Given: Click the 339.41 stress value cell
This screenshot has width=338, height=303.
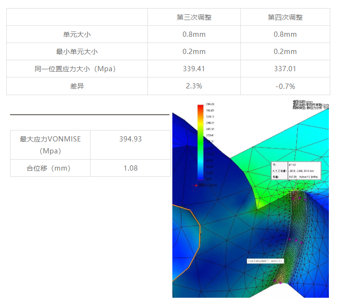Looking at the screenshot, I should tap(194, 69).
